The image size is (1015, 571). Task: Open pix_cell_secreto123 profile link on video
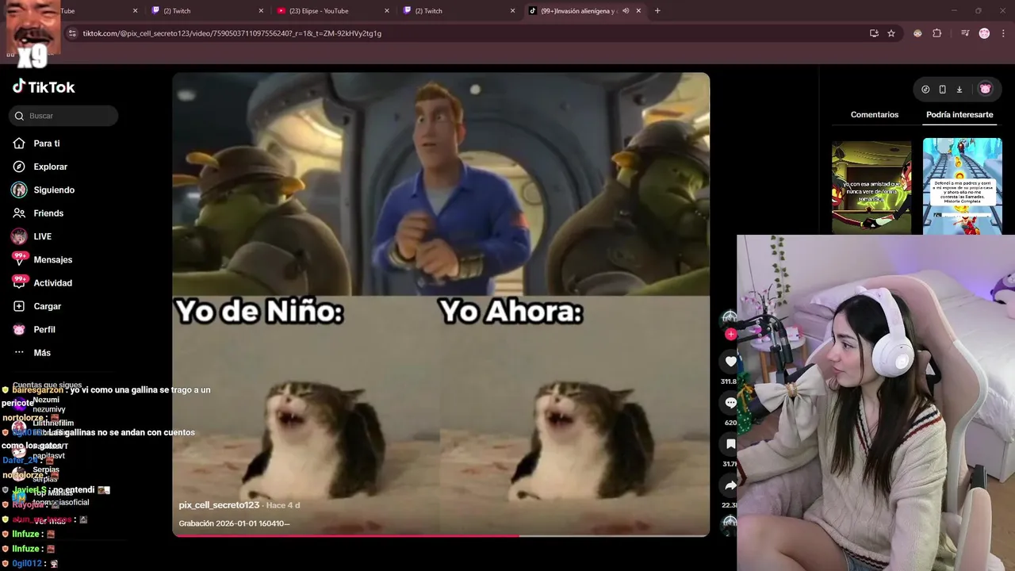(220, 505)
